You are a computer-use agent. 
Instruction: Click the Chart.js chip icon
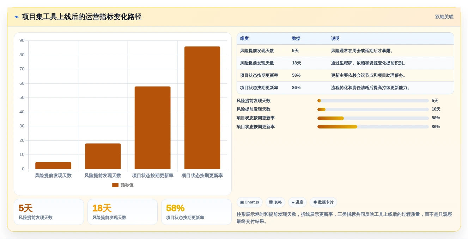(242, 202)
